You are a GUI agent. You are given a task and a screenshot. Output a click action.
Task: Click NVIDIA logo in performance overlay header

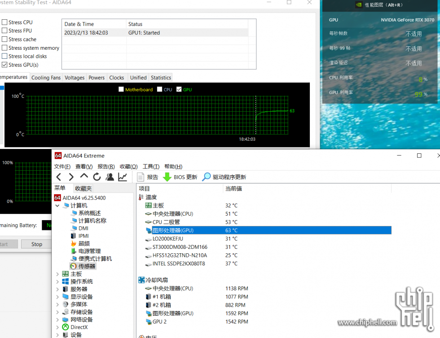(x=359, y=5)
